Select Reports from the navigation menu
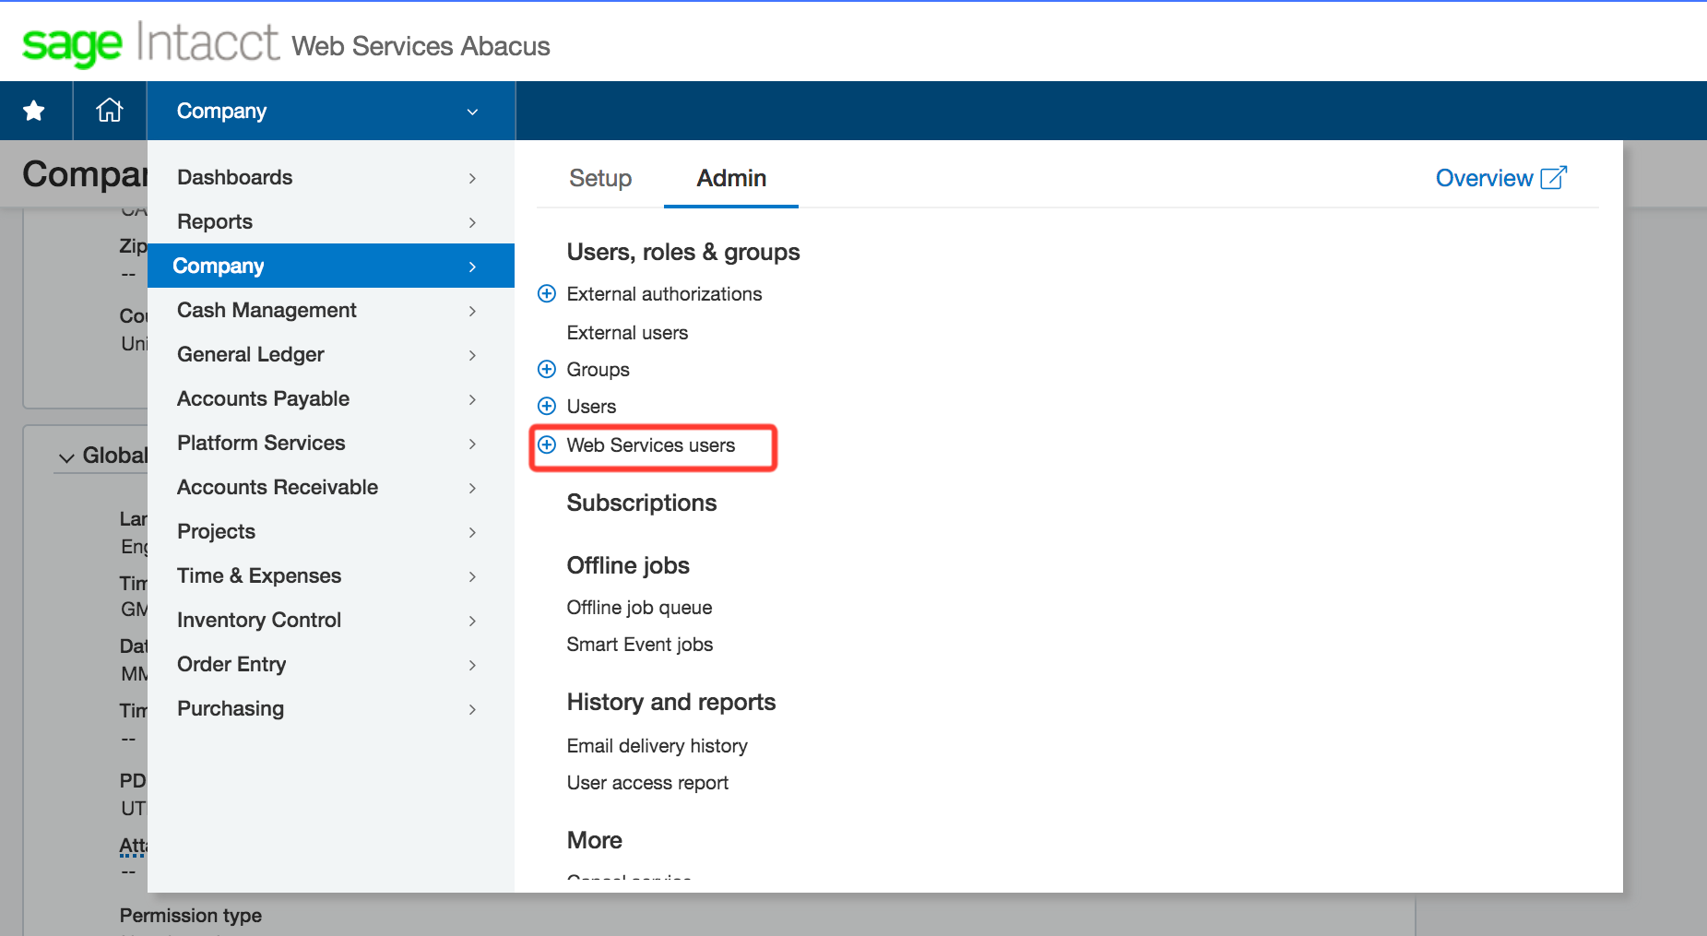 point(215,221)
